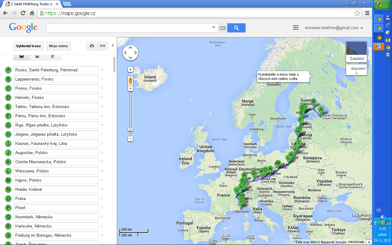Click green marker O beside Praha

(8, 198)
